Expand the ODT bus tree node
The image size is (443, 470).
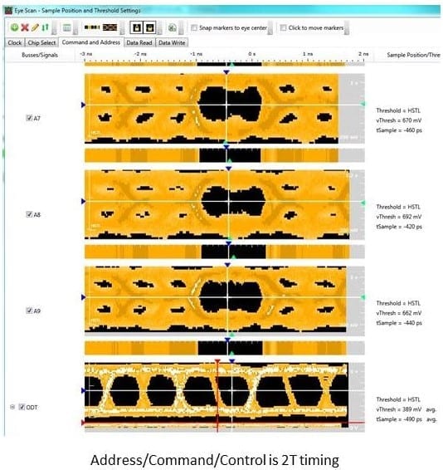point(12,407)
